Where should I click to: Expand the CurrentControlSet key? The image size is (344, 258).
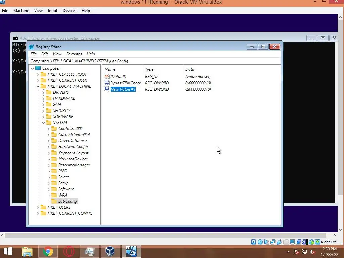[x=48, y=135]
